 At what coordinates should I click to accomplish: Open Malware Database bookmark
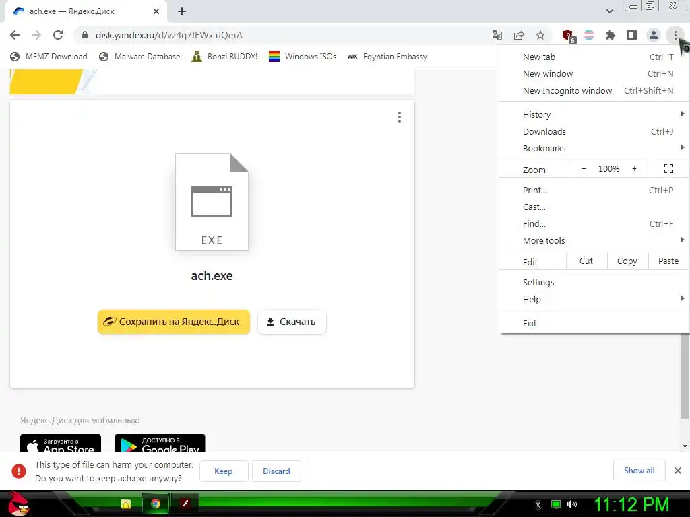[140, 57]
